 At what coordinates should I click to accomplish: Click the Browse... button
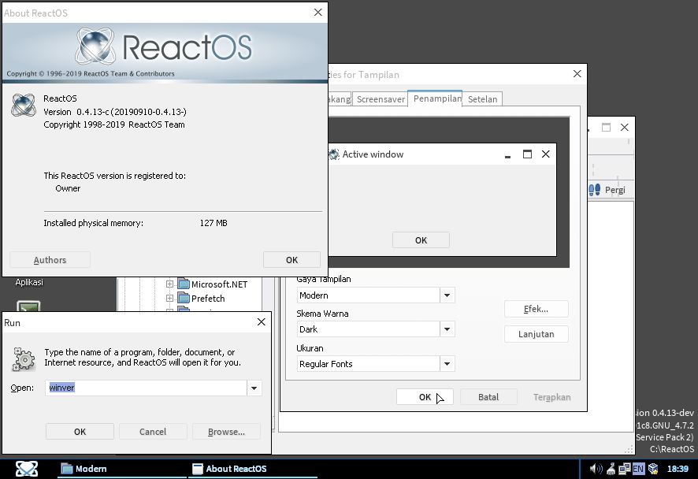(226, 432)
